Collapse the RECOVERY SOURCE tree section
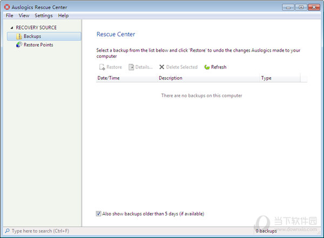The width and height of the screenshot is (324, 238). [x=12, y=28]
